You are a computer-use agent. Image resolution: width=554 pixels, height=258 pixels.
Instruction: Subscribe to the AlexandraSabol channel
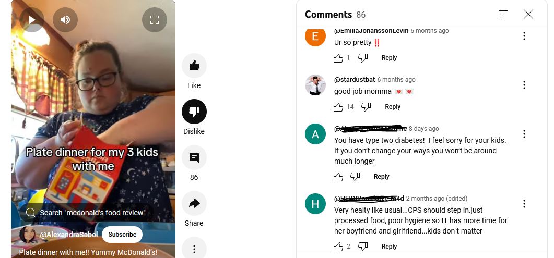pyautogui.click(x=122, y=235)
